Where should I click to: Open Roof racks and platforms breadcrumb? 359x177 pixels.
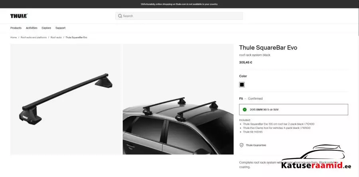34,37
